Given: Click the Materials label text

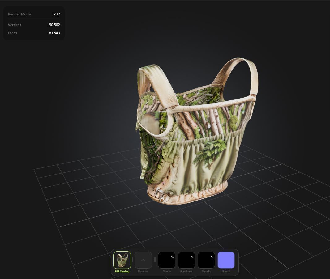Looking at the screenshot, I should (143, 272).
